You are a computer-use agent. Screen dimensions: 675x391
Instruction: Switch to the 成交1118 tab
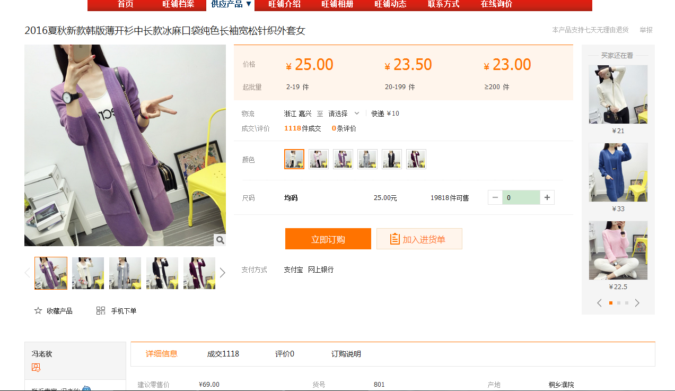click(x=223, y=354)
